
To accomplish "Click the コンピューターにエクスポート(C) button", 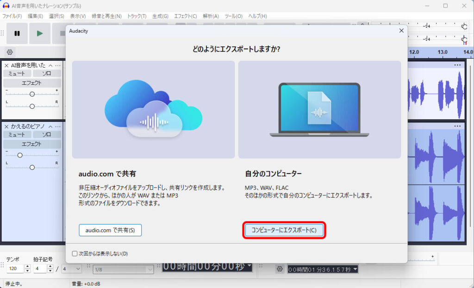I will click(x=284, y=230).
